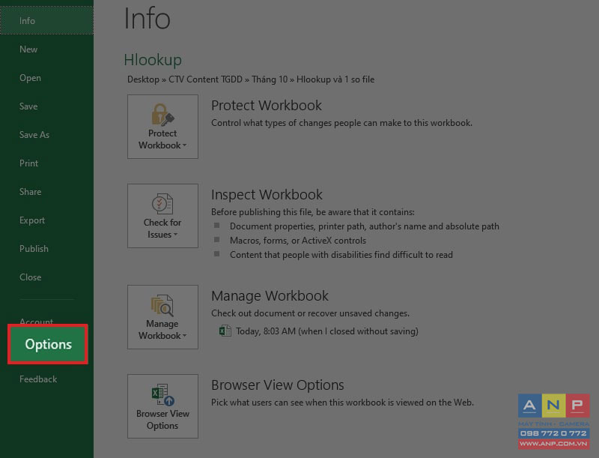Viewport: 599px width, 458px height.
Task: Select Export in the sidebar
Action: click(x=32, y=220)
